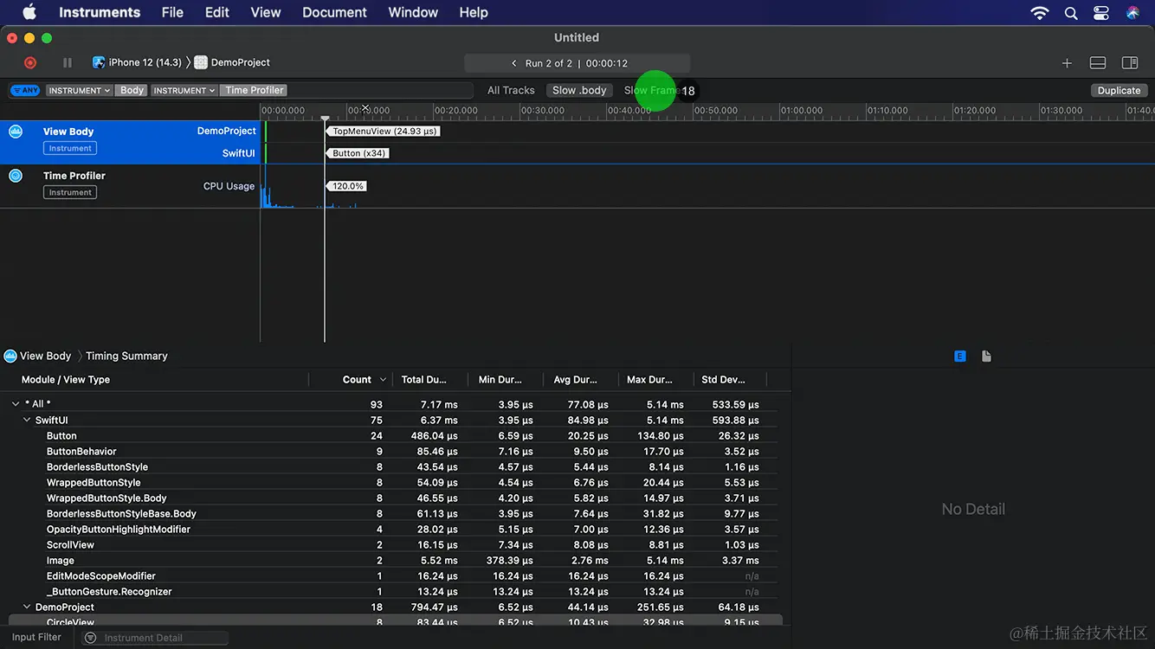Open the DemoProject target process chooser
This screenshot has width=1155, height=649.
(x=232, y=62)
